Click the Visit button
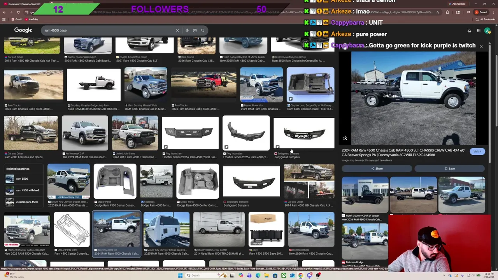The height and width of the screenshot is (280, 498). 477,152
